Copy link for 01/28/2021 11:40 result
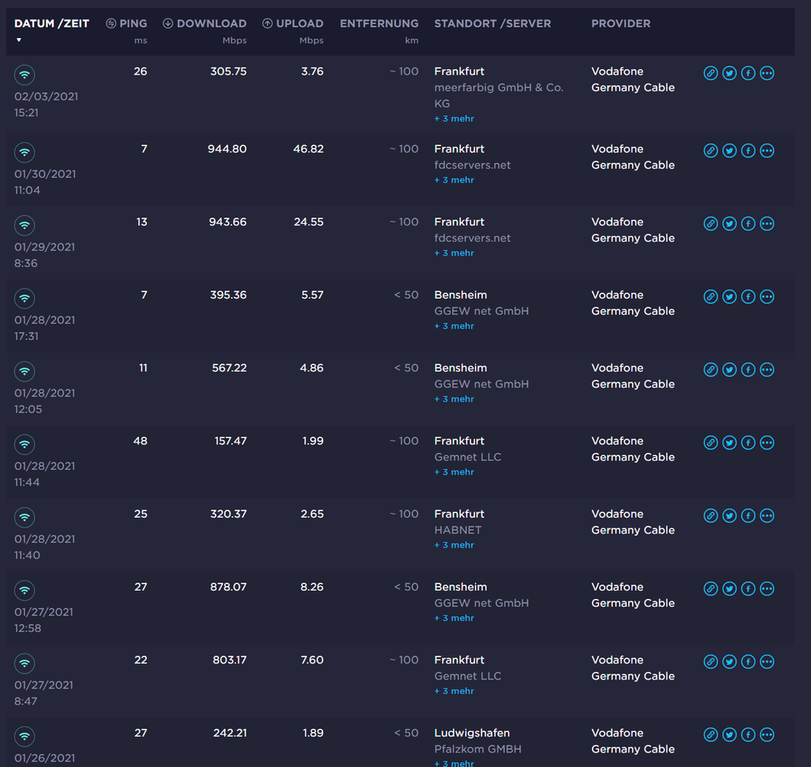The width and height of the screenshot is (811, 767). click(x=710, y=515)
